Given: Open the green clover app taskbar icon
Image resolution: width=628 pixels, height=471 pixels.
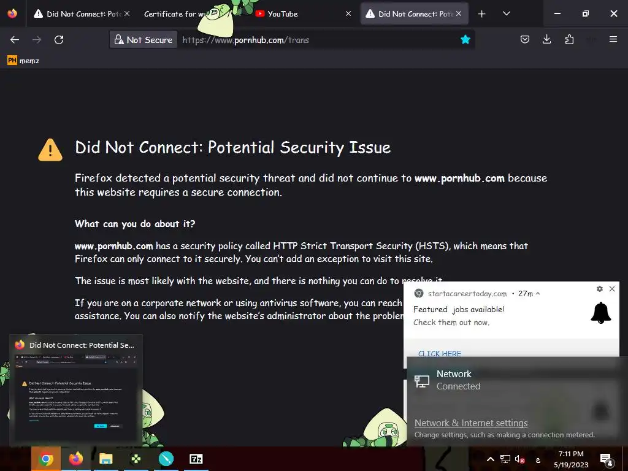Looking at the screenshot, I should click(x=136, y=459).
